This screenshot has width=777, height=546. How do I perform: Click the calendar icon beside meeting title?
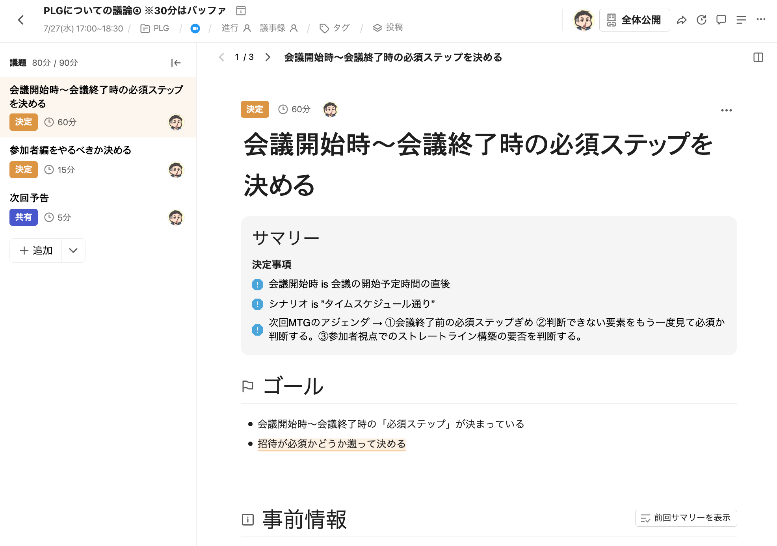pos(241,11)
